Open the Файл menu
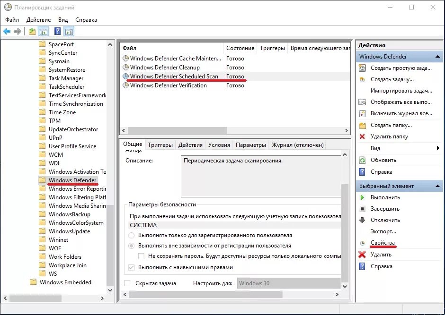Image resolution: width=445 pixels, height=315 pixels. pos(12,20)
